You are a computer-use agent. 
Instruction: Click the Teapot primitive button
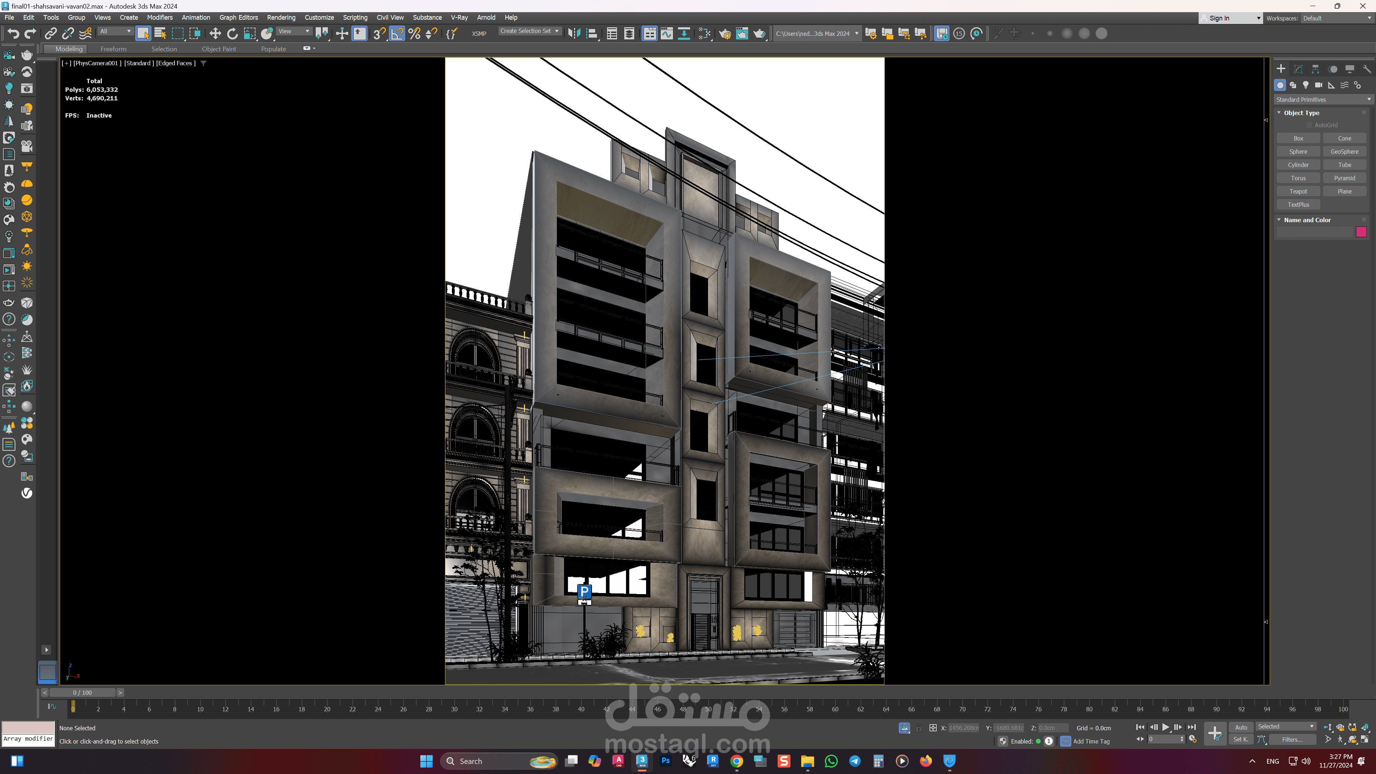click(x=1298, y=191)
